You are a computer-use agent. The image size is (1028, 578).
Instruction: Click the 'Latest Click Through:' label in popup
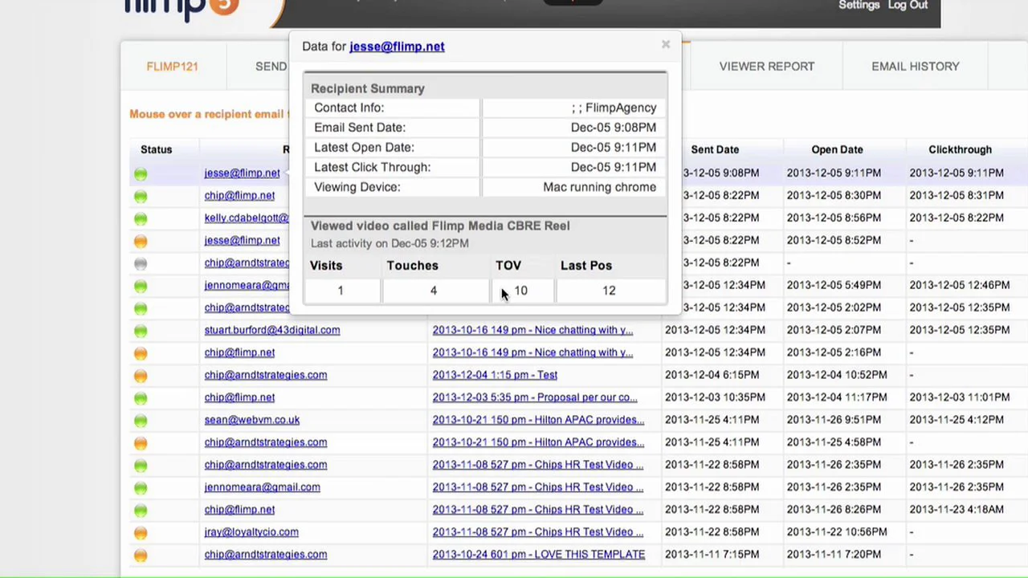coord(372,167)
